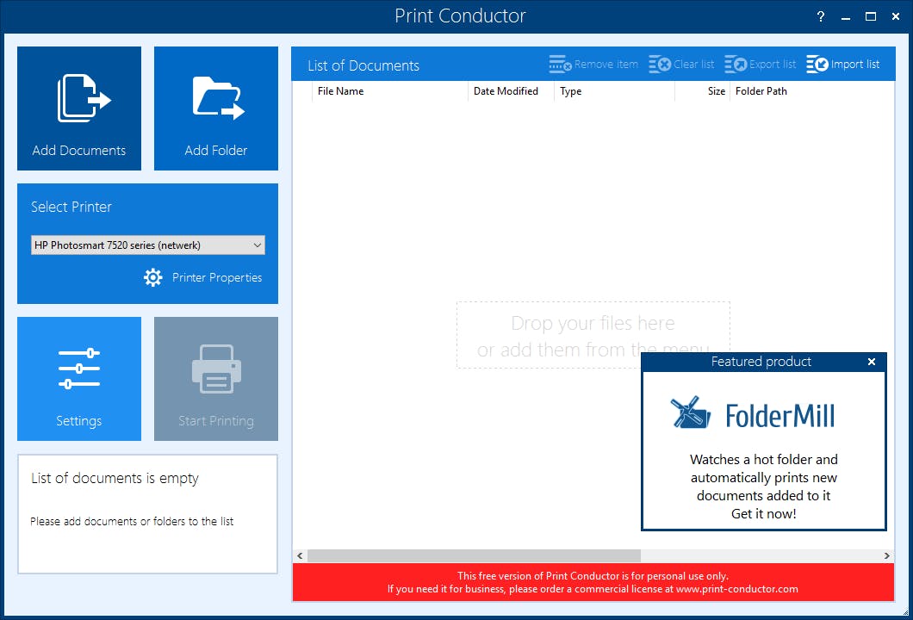Sort by File Name column header
913x620 pixels.
coord(390,90)
